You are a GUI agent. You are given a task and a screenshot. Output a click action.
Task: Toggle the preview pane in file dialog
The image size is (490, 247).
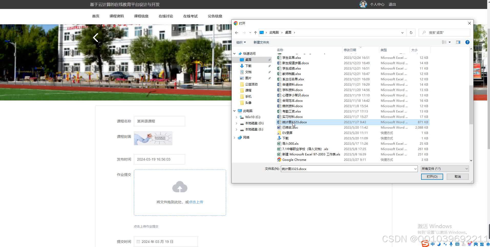click(458, 42)
